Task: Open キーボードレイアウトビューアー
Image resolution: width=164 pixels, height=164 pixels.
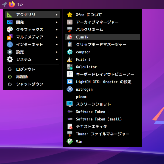Action: [x=103, y=74]
